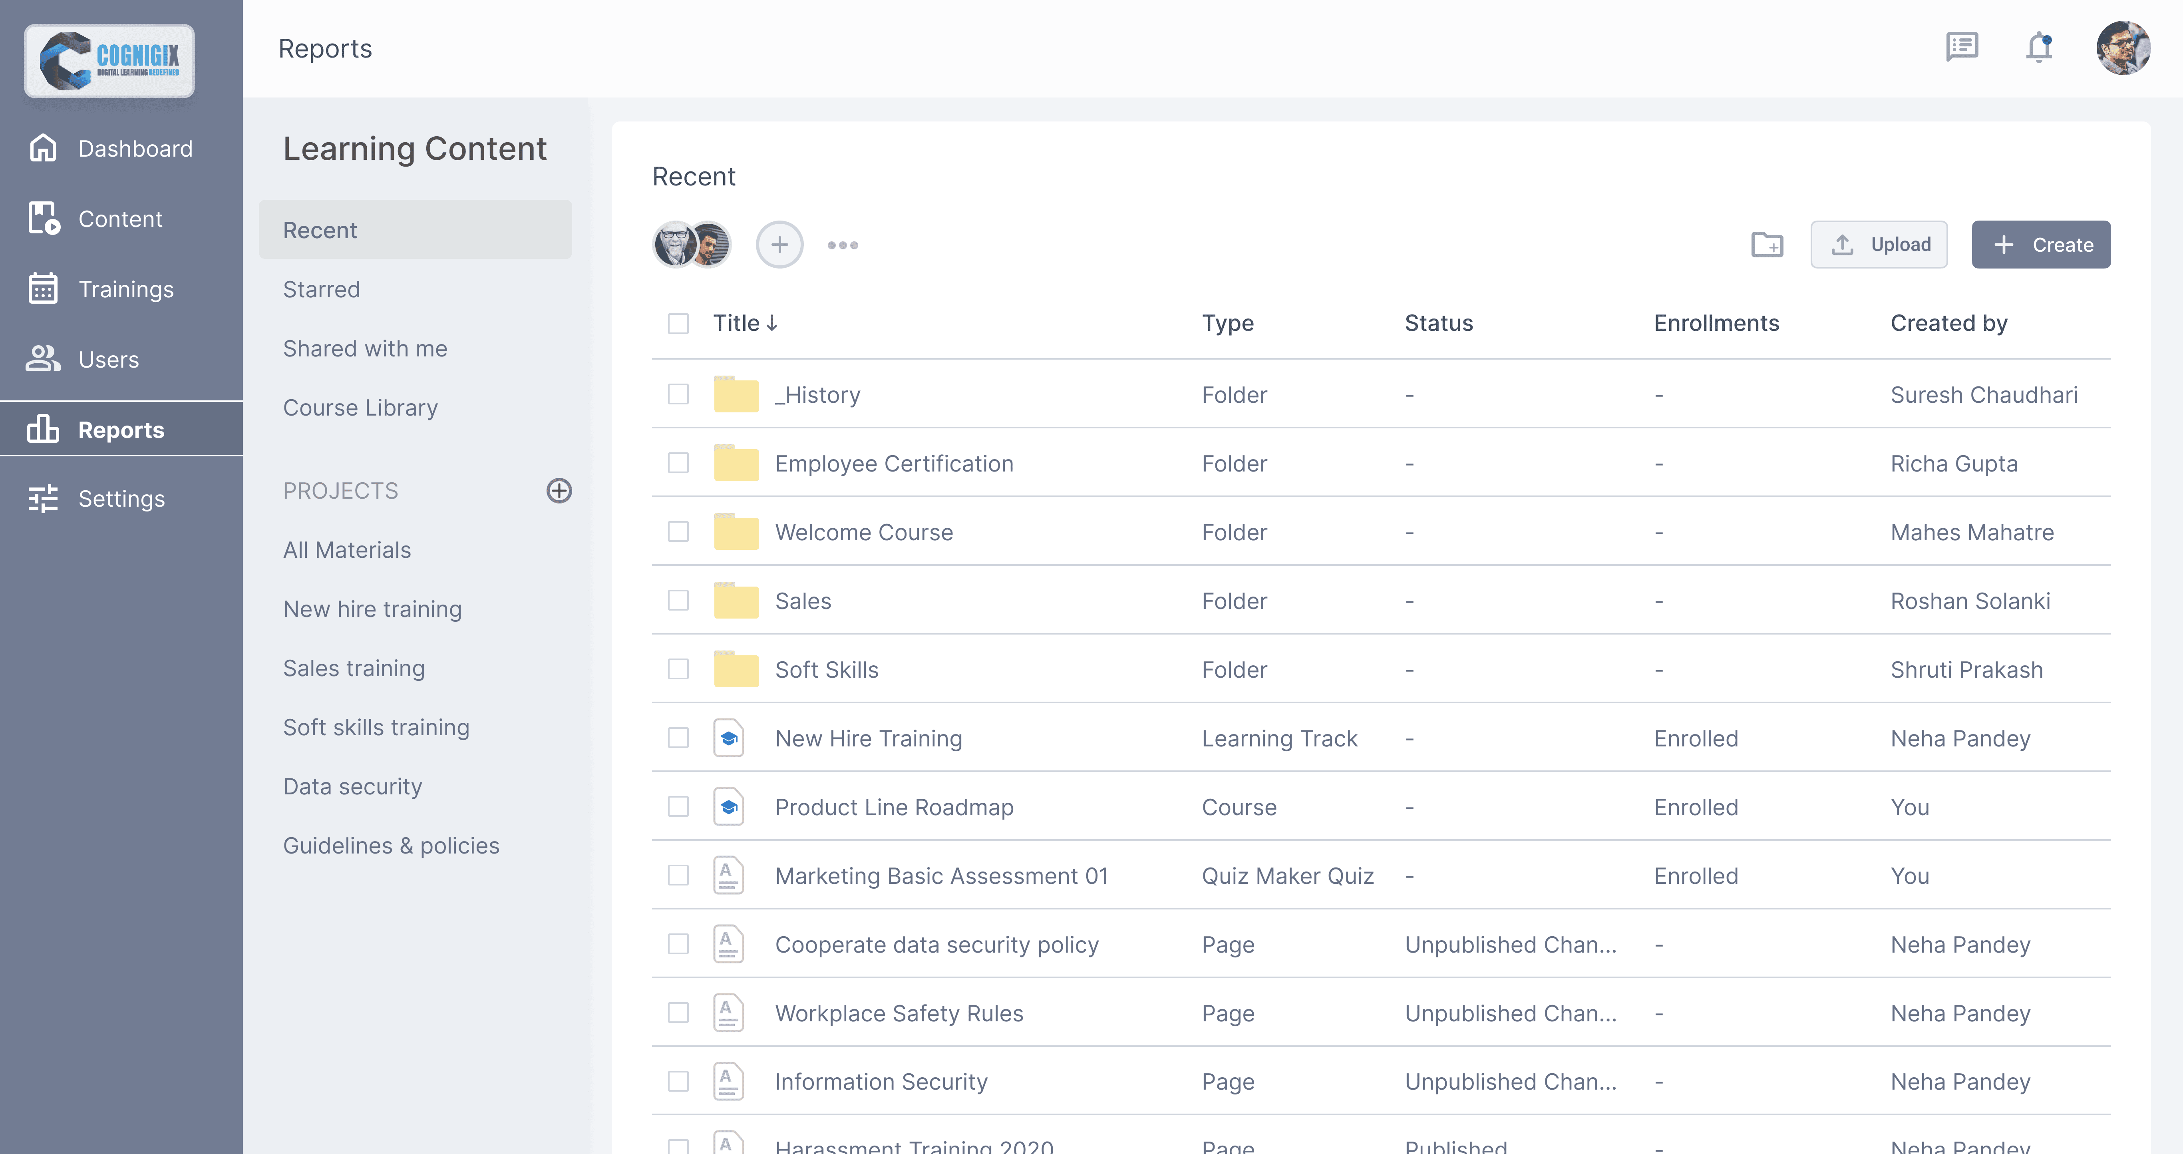The image size is (2183, 1154).
Task: Add a new project via plus icon
Action: 559,491
